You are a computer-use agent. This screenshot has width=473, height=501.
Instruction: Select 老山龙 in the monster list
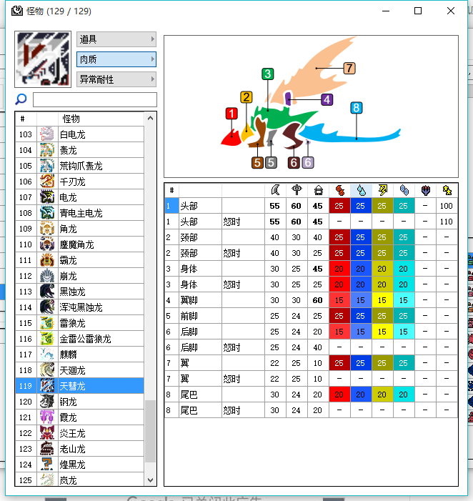pos(79,449)
